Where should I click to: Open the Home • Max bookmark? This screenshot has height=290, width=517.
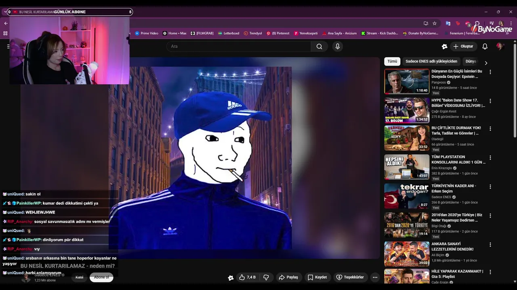coord(174,33)
